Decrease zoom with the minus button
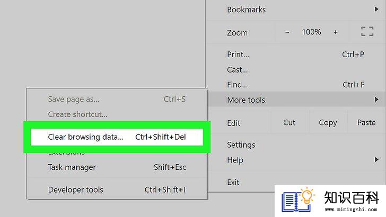This screenshot has height=217, width=386. pyautogui.click(x=287, y=32)
